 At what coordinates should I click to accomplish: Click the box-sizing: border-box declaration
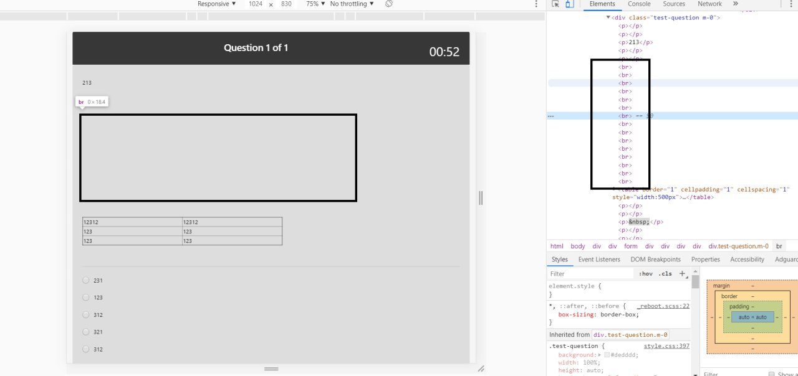click(x=598, y=314)
